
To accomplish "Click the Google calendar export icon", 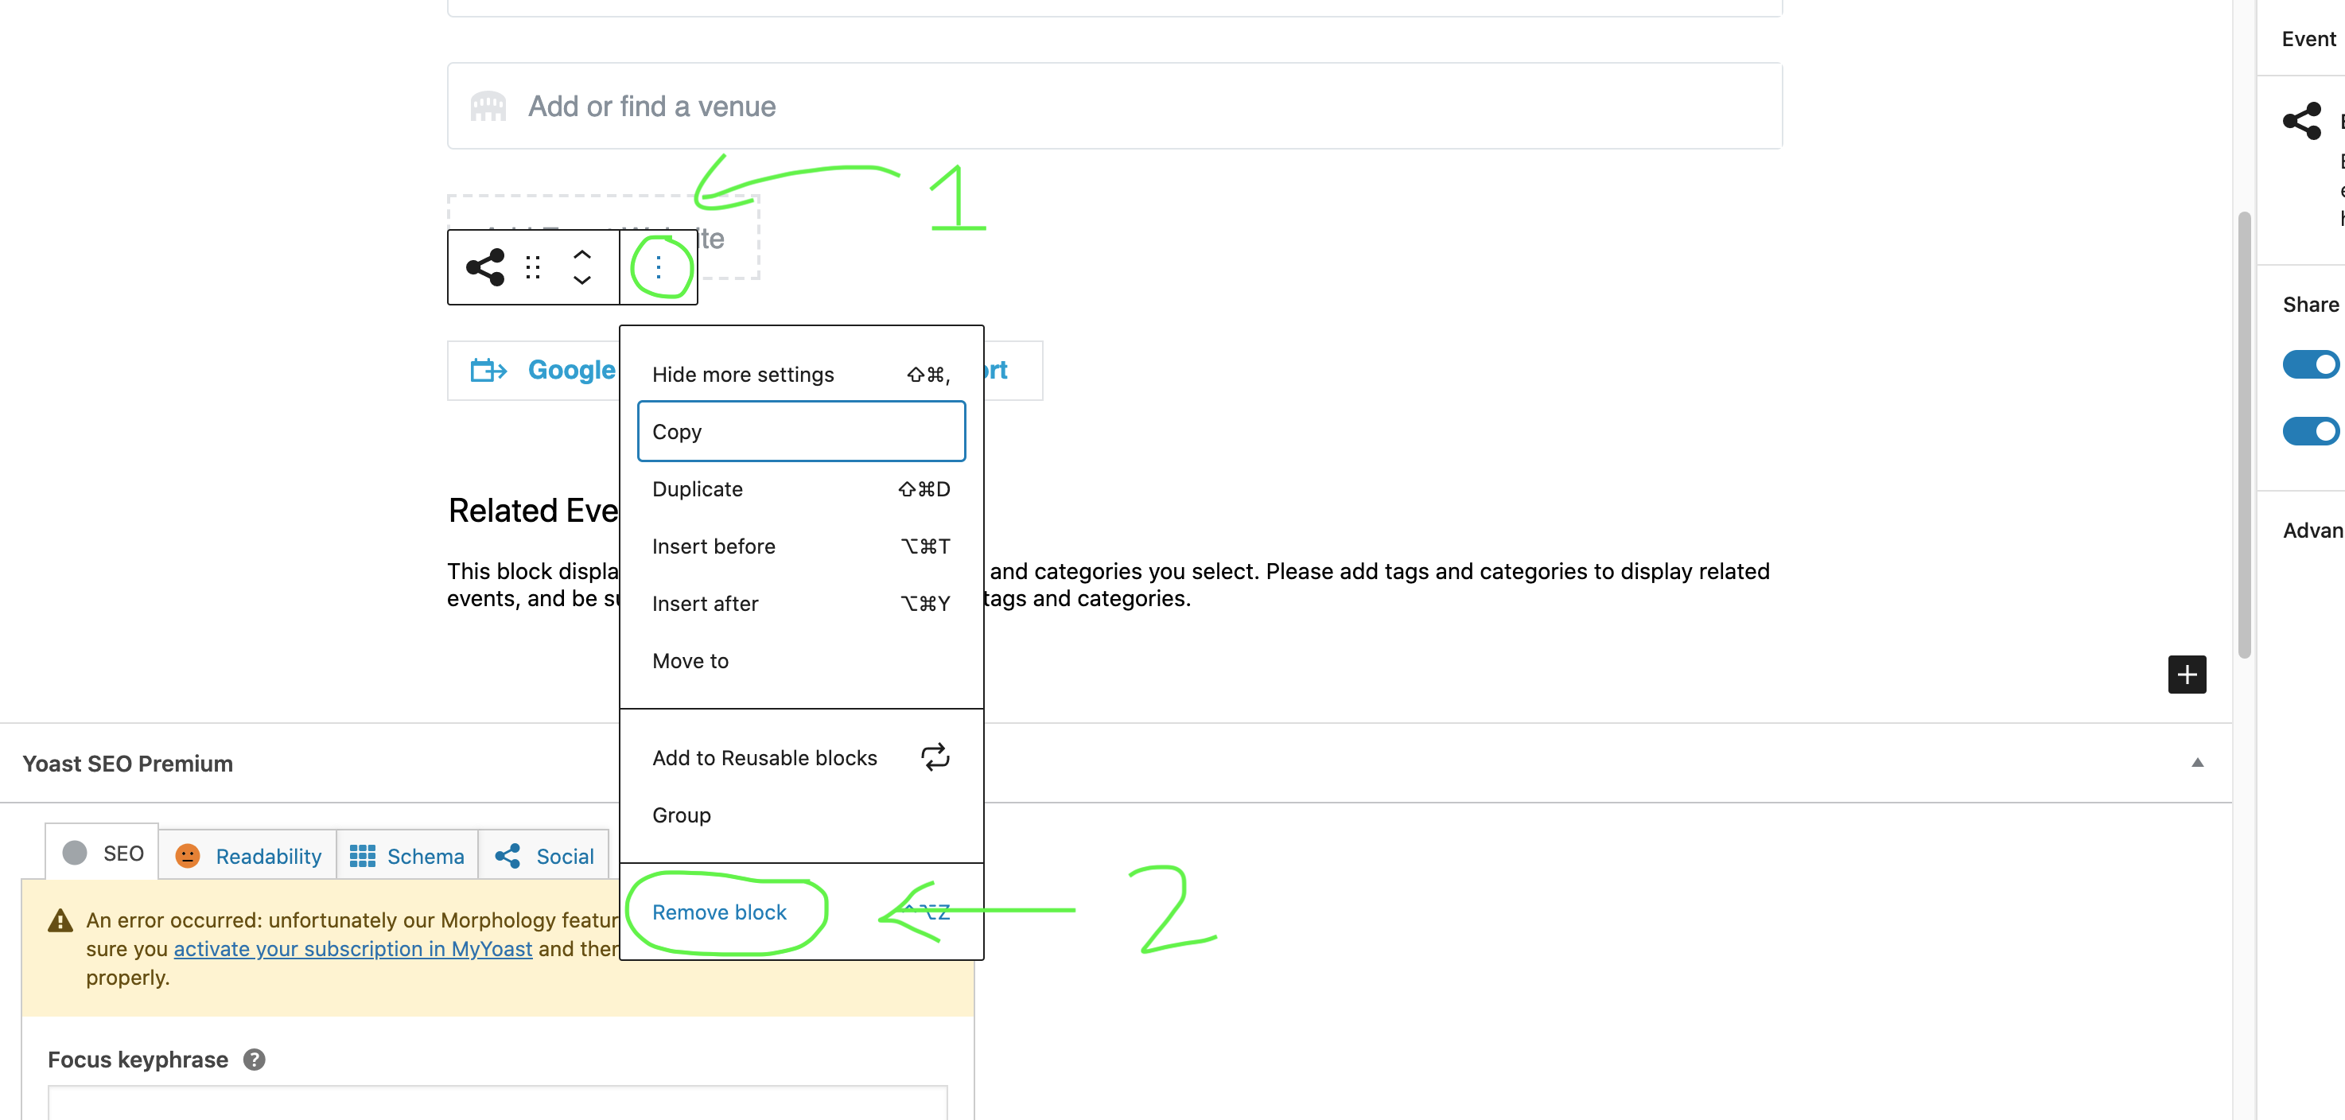I will [x=488, y=370].
